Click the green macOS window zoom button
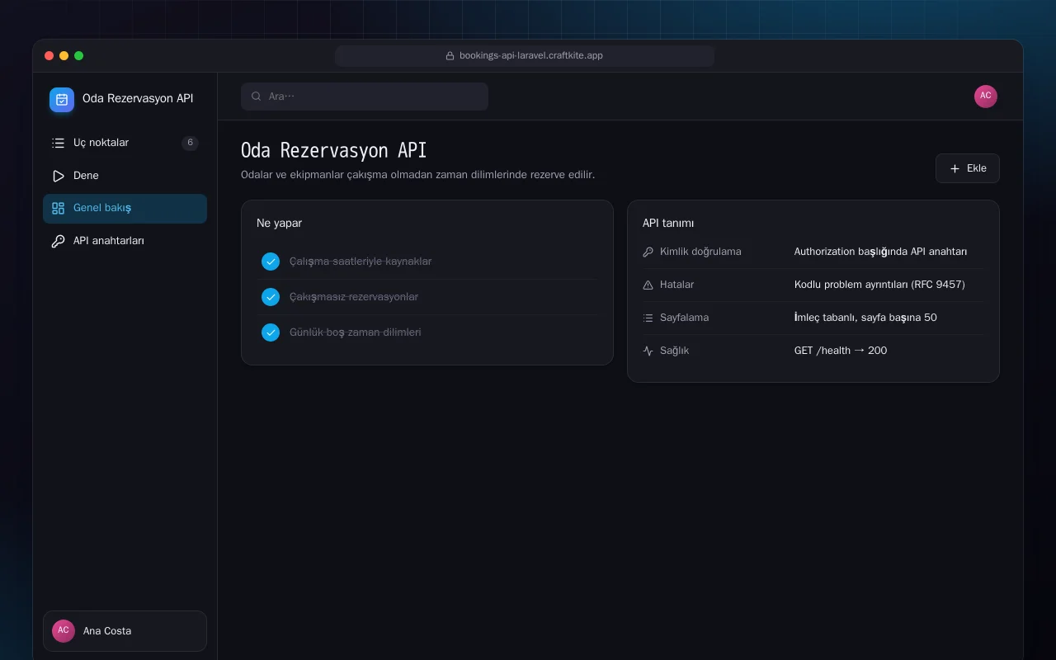The width and height of the screenshot is (1056, 660). pos(79,56)
